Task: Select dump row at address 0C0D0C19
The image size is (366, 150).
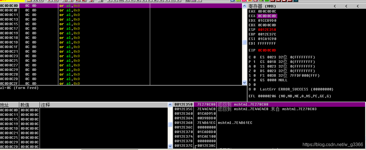Action: (x=84, y=124)
